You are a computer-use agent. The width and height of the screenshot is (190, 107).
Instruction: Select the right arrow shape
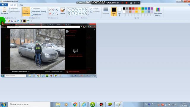click(x=80, y=12)
